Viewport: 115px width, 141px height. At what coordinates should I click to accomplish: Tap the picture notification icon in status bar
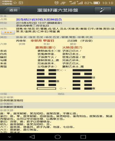tap(21, 3)
